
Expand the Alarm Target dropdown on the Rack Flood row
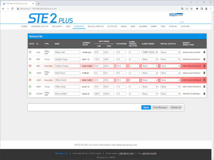[x=150, y=73]
